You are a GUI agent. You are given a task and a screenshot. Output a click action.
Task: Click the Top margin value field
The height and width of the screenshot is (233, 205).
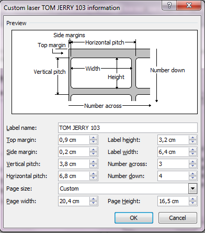[x=74, y=140]
